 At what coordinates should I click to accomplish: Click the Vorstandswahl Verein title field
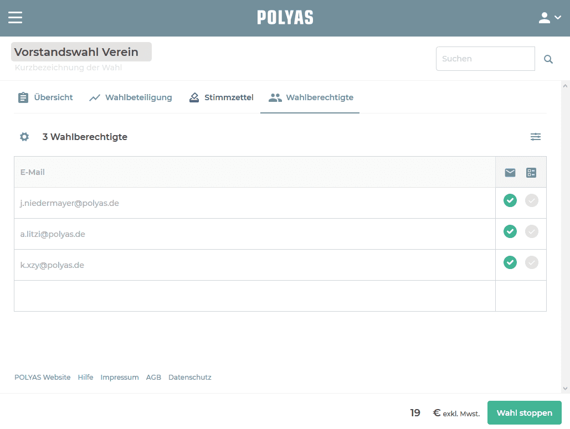pos(81,52)
